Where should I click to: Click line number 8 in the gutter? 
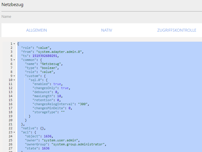pos(12,72)
